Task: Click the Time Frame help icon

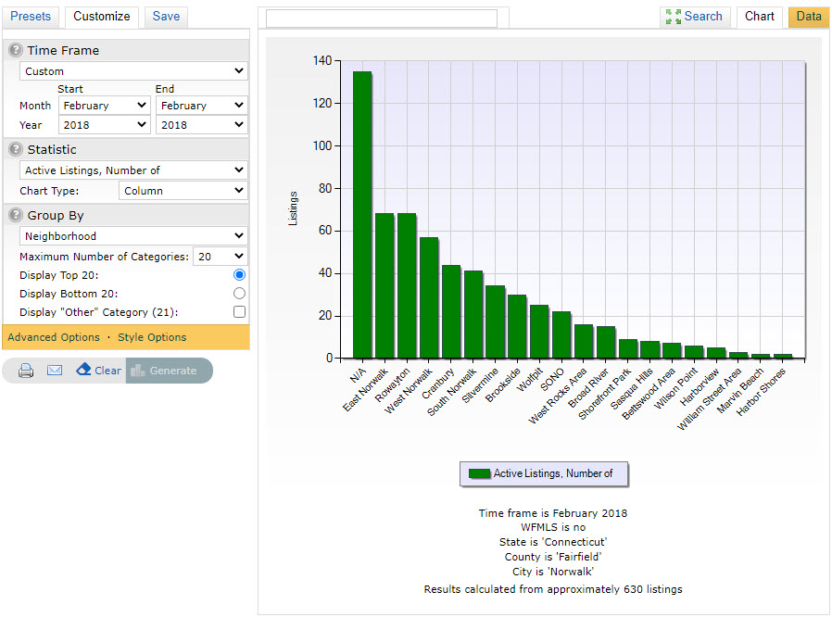Action: [16, 51]
